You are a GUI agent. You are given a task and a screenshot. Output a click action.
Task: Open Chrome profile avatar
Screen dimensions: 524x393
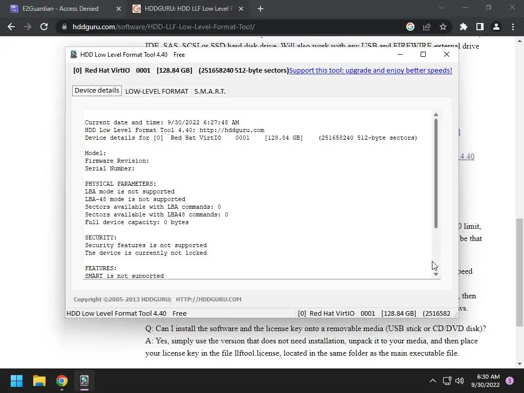click(496, 27)
